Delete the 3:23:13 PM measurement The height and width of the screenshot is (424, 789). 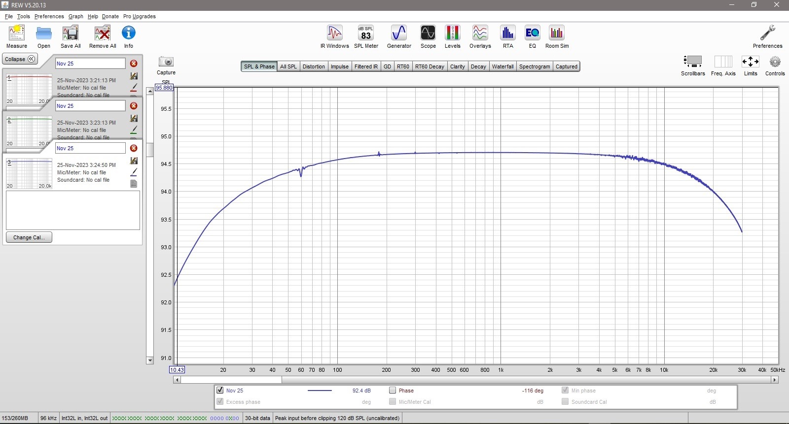tap(134, 106)
